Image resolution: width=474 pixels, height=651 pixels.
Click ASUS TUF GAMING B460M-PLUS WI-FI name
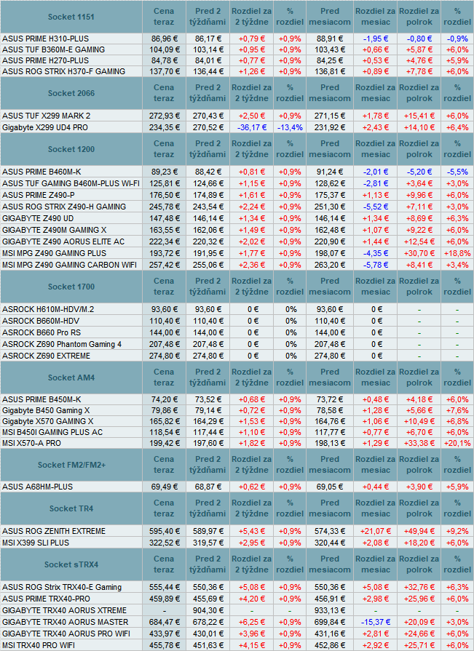pos(71,183)
